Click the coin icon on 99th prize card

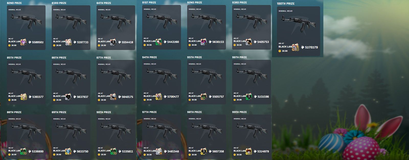pyautogui.click(x=235, y=154)
